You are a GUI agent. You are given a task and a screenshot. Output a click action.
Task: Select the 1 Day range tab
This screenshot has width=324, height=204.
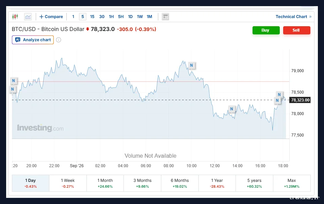[x=31, y=183]
